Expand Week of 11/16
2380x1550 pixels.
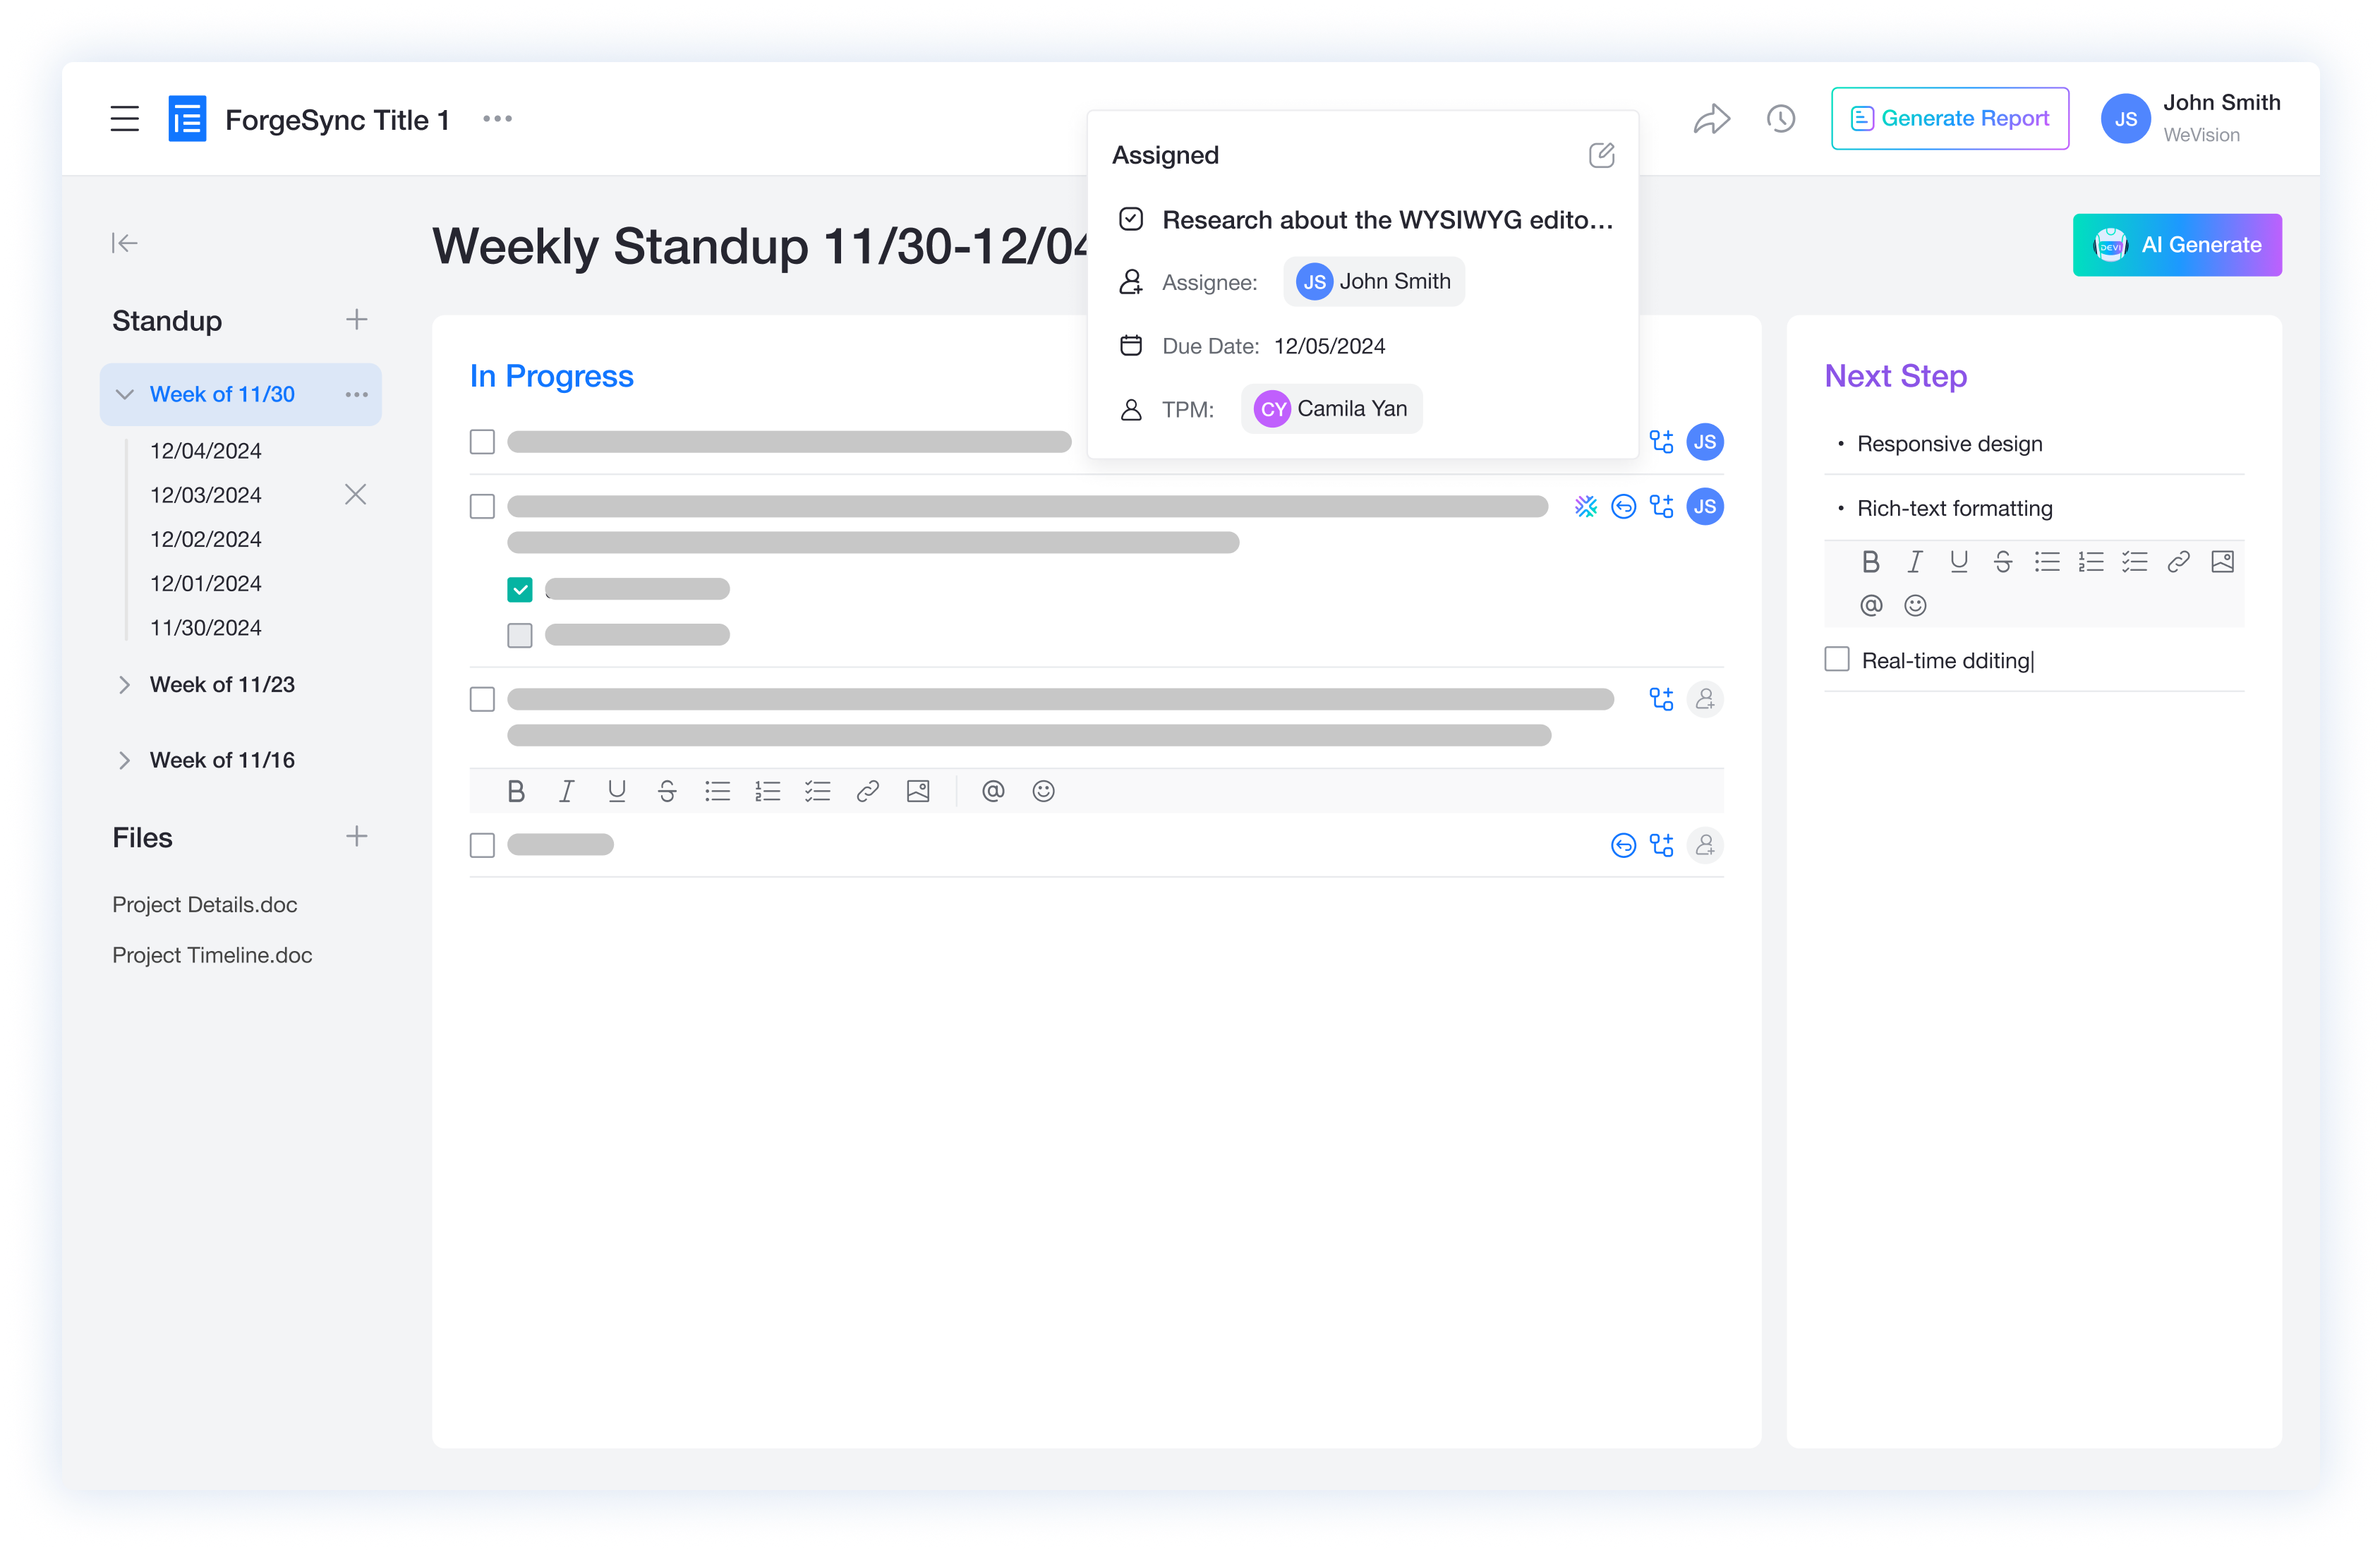tap(125, 760)
